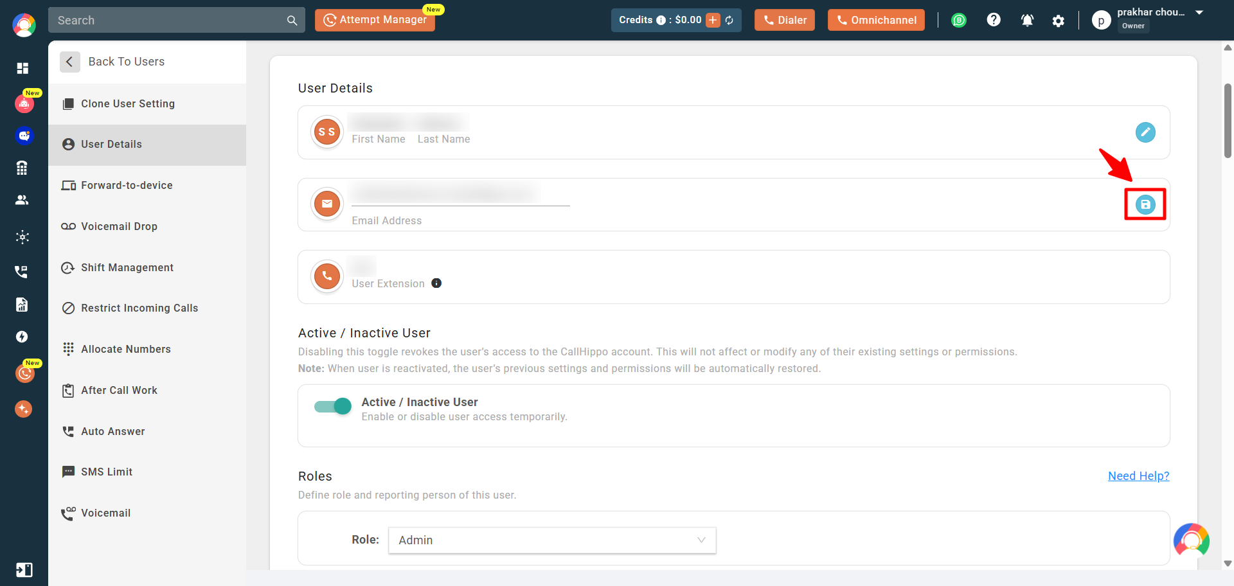Click the orange phone extension icon
Screen dimensions: 1234x586
click(327, 276)
